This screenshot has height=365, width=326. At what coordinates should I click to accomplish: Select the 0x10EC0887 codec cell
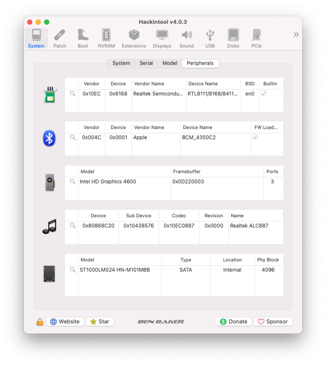tap(179, 225)
